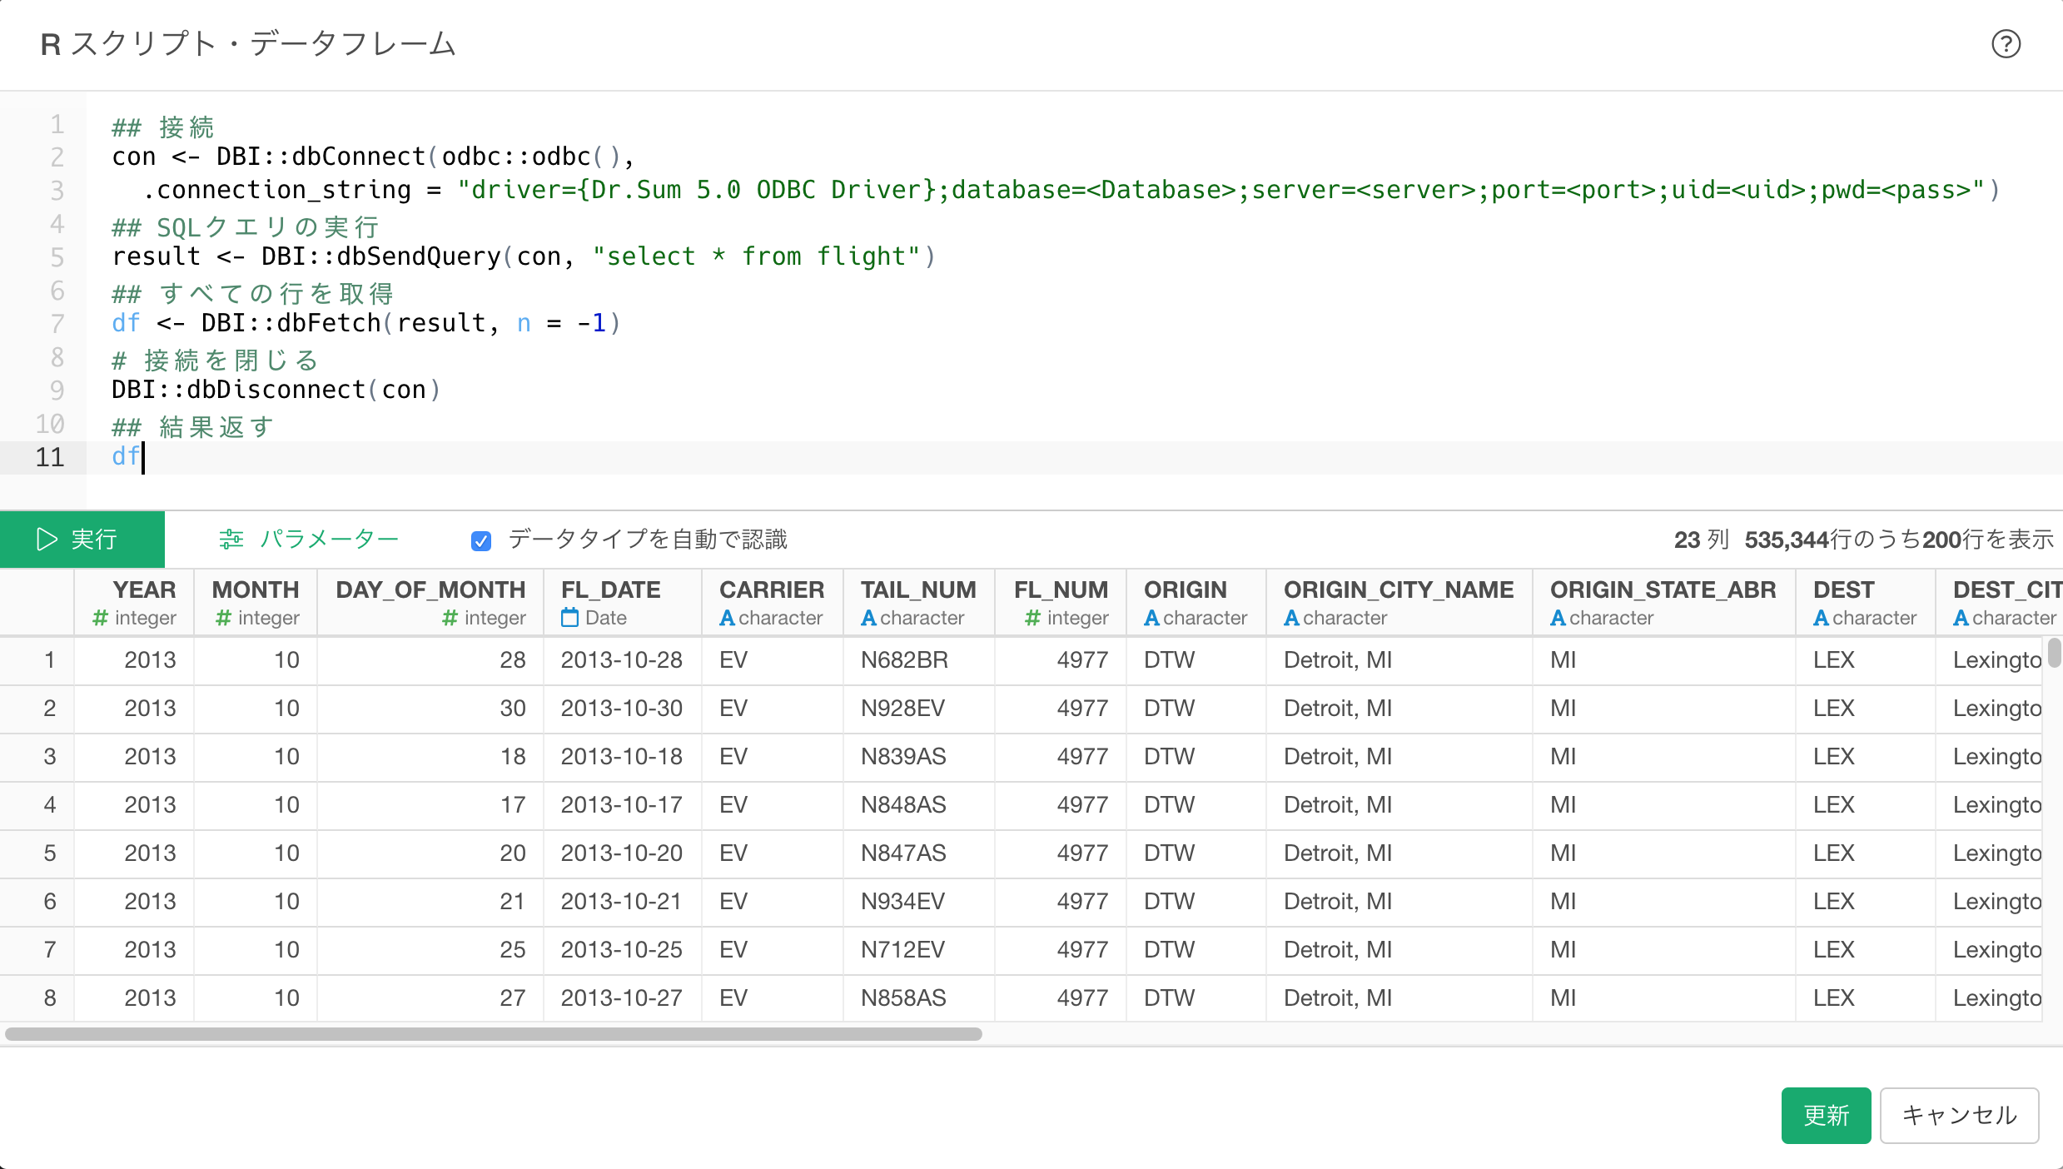
Task: Click the ORIGIN_CITY_NAME column header
Action: pyautogui.click(x=1399, y=603)
